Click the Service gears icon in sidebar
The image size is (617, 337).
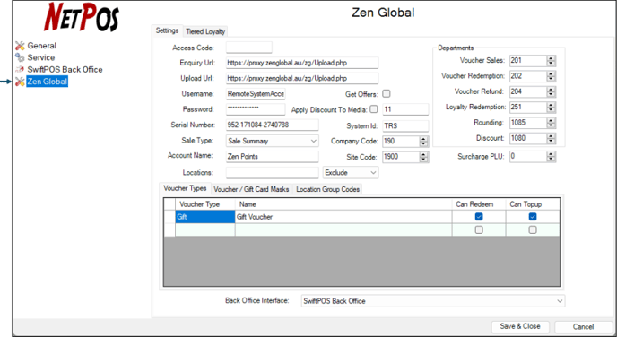[x=20, y=57]
